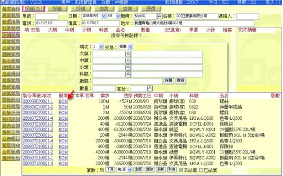Open the lookup triangle beside 廠商 MA002
Screen dimensions: 283x176
[x=159, y=16]
